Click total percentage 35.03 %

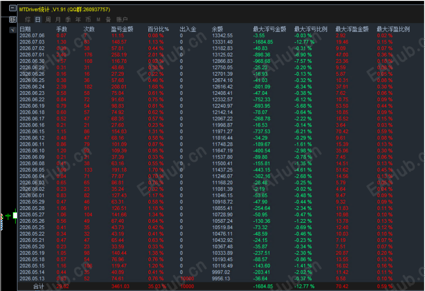click(157, 286)
